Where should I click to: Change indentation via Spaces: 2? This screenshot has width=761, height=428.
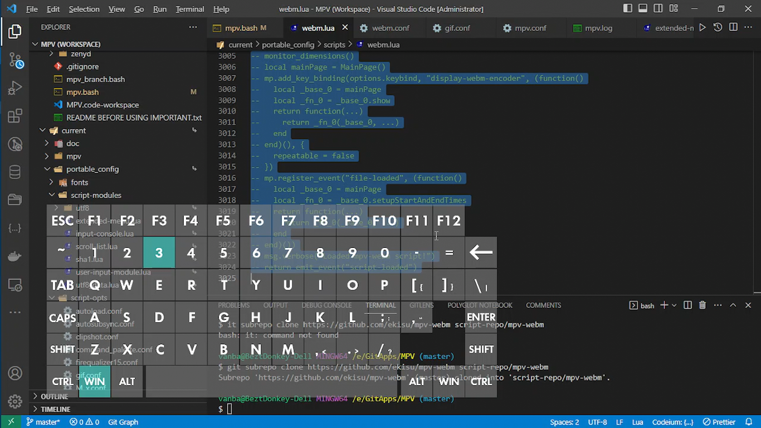[x=564, y=422]
